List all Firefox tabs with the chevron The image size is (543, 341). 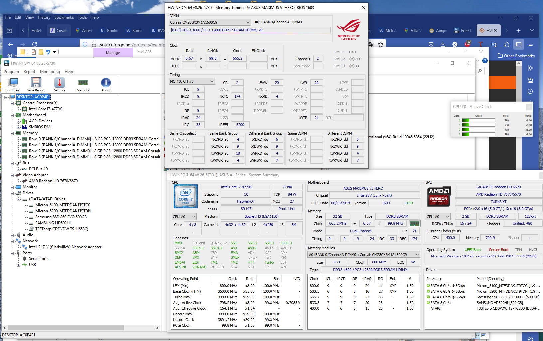point(532,30)
